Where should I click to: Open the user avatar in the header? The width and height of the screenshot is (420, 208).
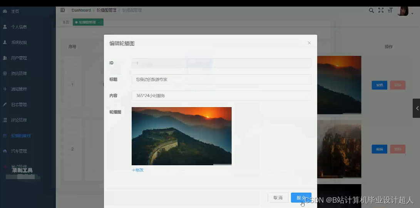click(x=403, y=11)
